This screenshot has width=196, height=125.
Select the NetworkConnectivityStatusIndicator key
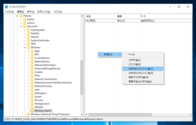[53, 83]
